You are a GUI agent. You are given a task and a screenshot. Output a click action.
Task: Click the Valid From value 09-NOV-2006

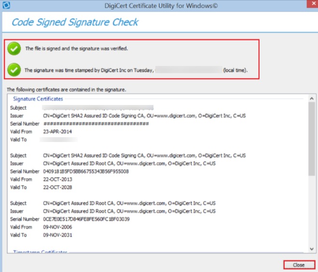[57, 227]
